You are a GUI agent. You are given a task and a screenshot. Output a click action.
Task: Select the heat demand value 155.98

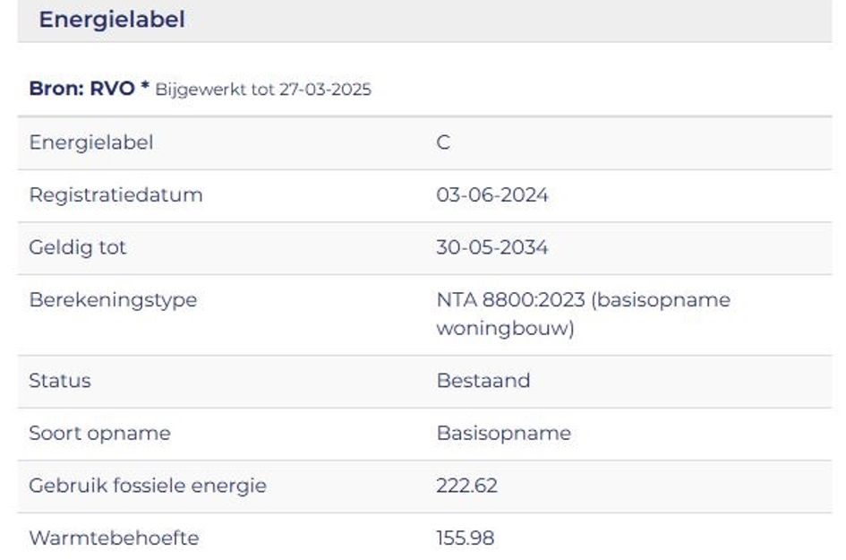point(465,538)
